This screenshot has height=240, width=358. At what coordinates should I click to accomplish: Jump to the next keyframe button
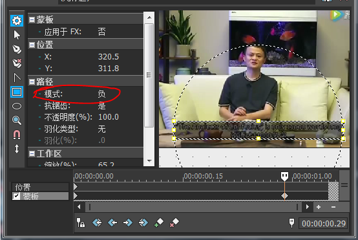tap(128, 222)
